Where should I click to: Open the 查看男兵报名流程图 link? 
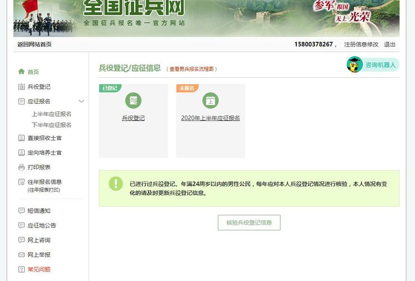(192, 69)
